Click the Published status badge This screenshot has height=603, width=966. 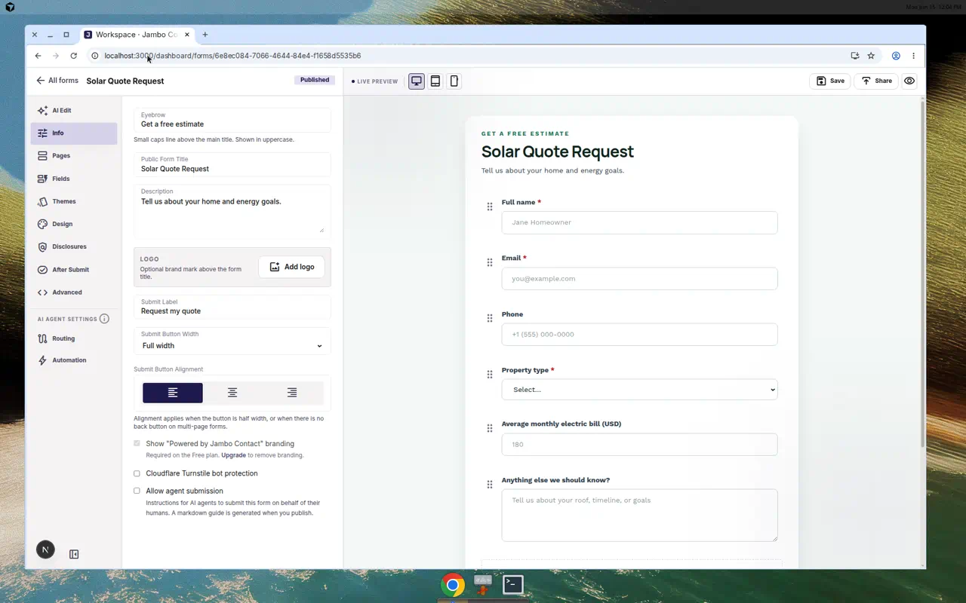point(315,80)
